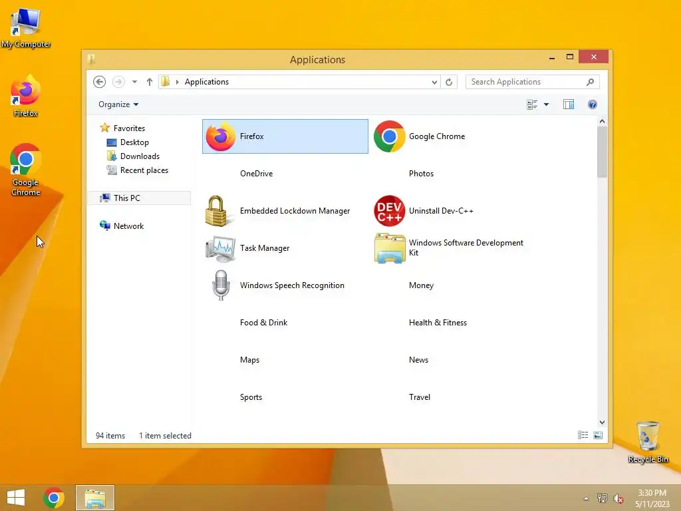Switch to details view in status bar
This screenshot has height=511, width=681.
point(583,435)
